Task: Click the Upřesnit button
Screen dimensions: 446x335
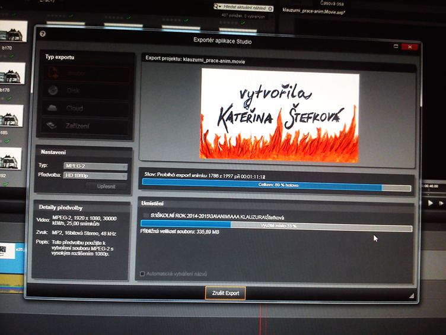Action: click(106, 187)
